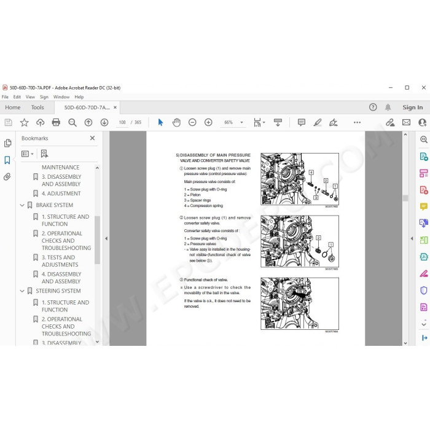Click the account profile icon in toolbar
The height and width of the screenshot is (430, 430).
(422, 122)
